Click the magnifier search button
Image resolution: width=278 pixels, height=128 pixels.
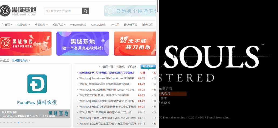(x=85, y=11)
